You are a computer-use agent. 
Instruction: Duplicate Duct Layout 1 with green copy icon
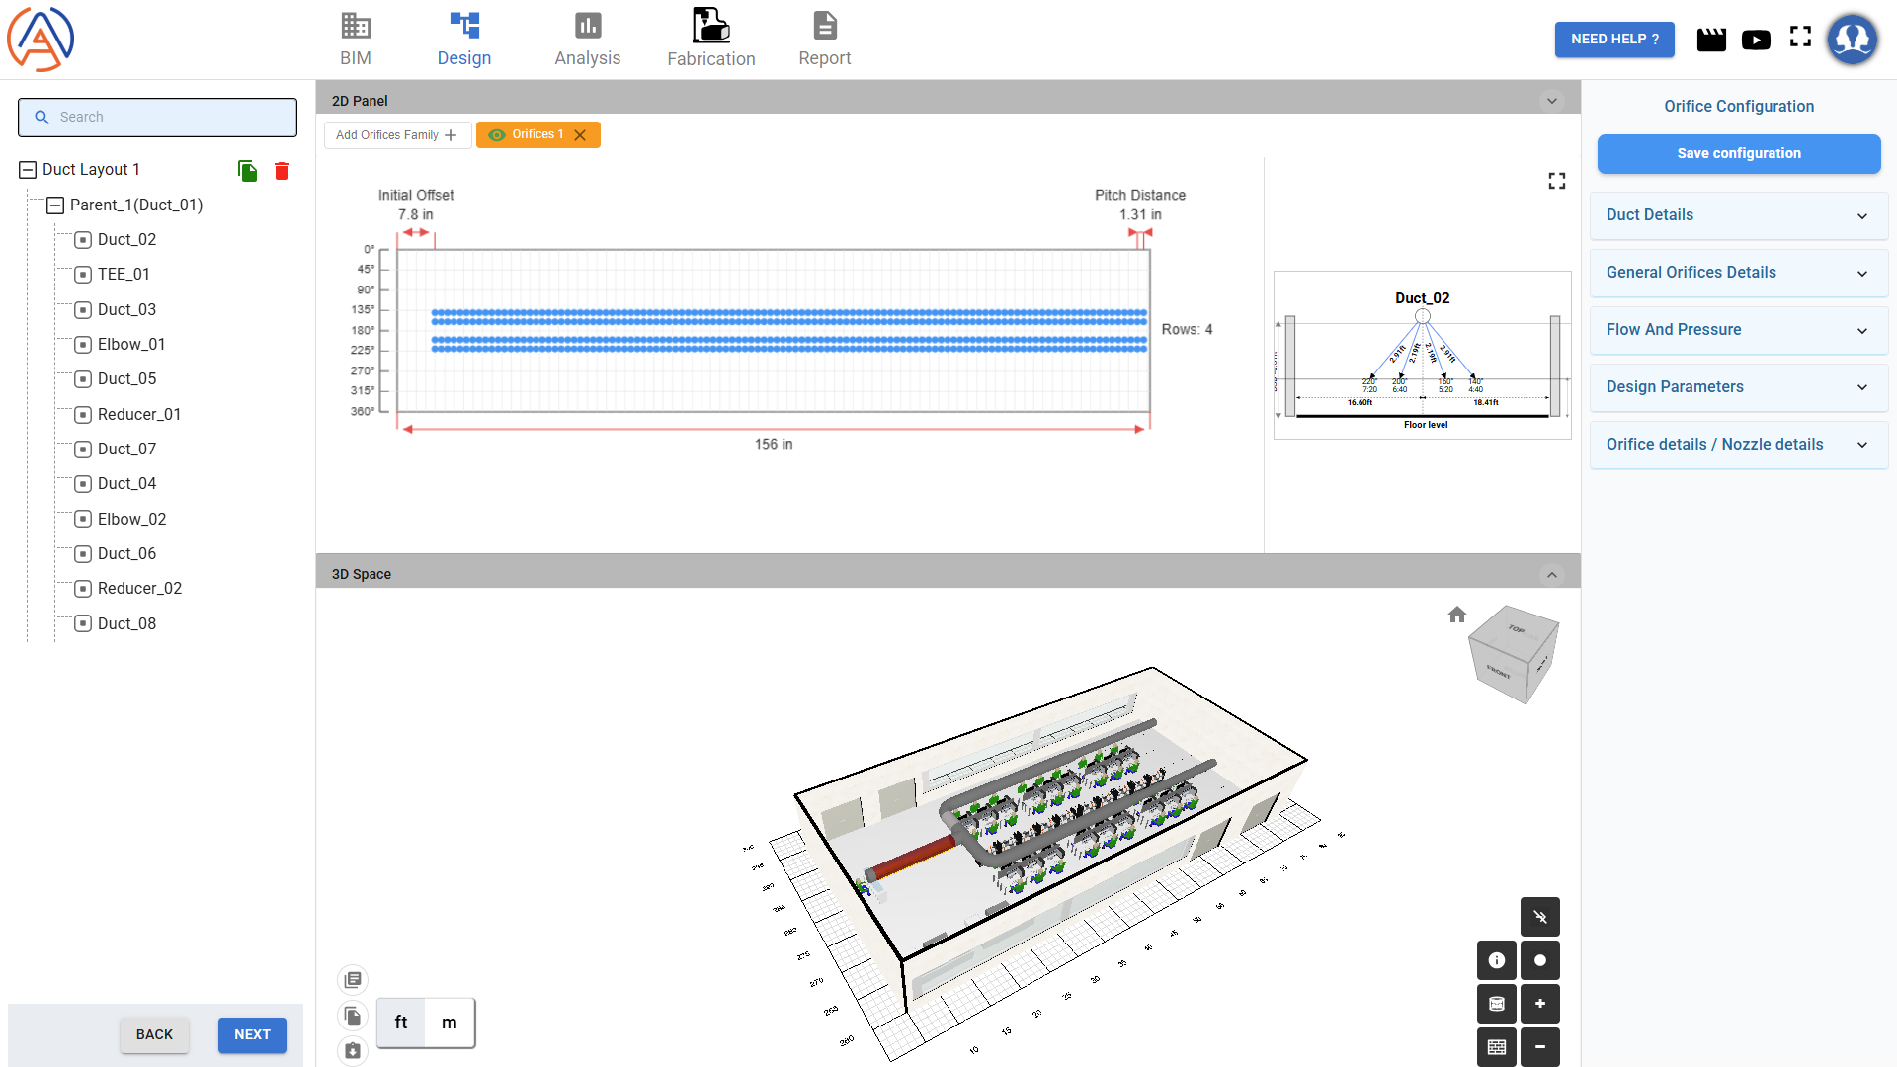point(247,171)
